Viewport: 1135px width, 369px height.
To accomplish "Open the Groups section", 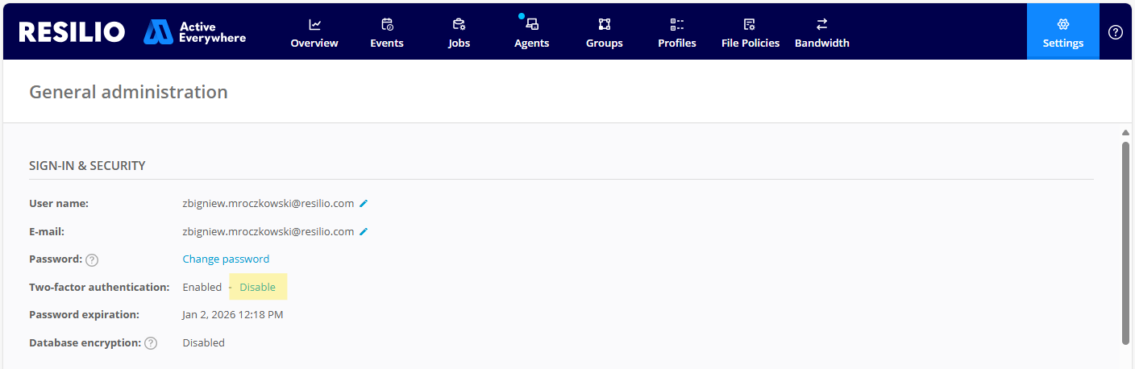I will point(604,33).
